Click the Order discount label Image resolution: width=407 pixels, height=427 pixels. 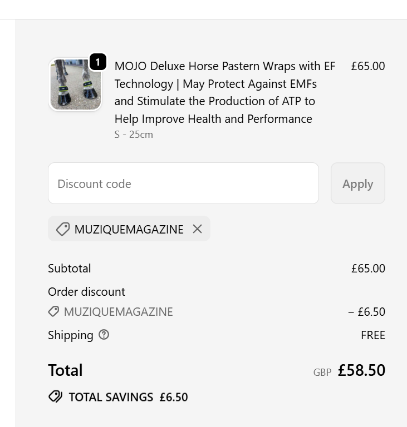[x=86, y=292]
